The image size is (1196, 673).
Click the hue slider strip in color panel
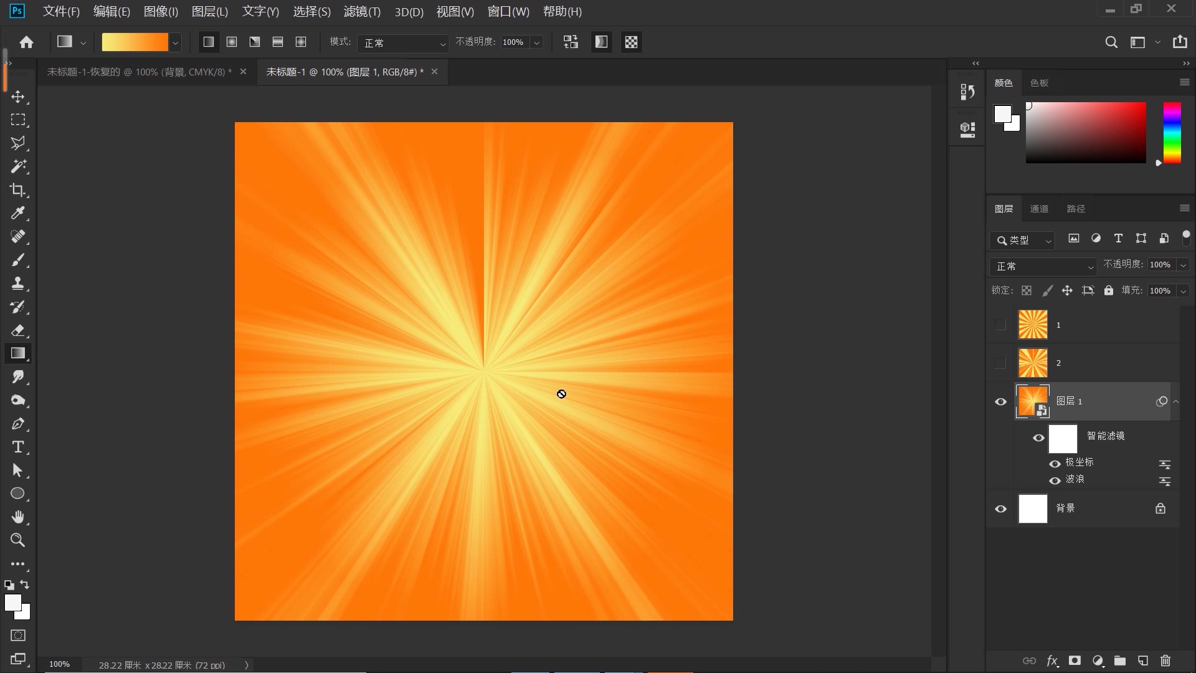(x=1172, y=133)
